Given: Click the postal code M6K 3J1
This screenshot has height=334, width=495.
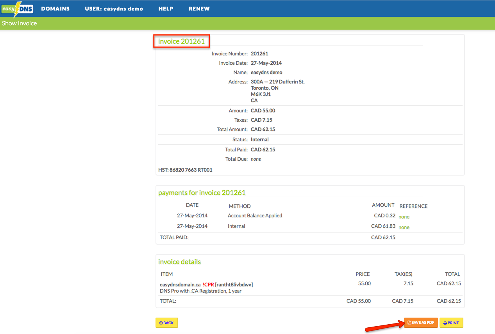Looking at the screenshot, I should pos(261,94).
